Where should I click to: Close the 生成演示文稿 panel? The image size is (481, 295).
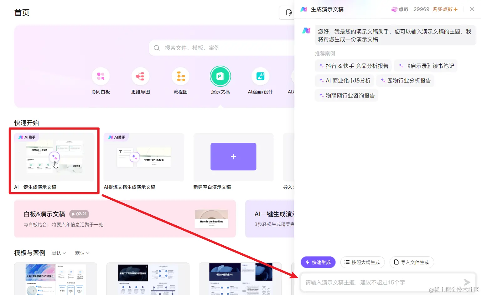click(472, 9)
